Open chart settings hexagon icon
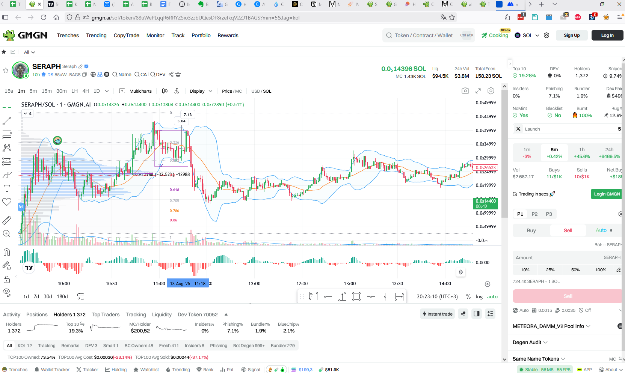Screen dimensions: 625x373 pos(491,91)
